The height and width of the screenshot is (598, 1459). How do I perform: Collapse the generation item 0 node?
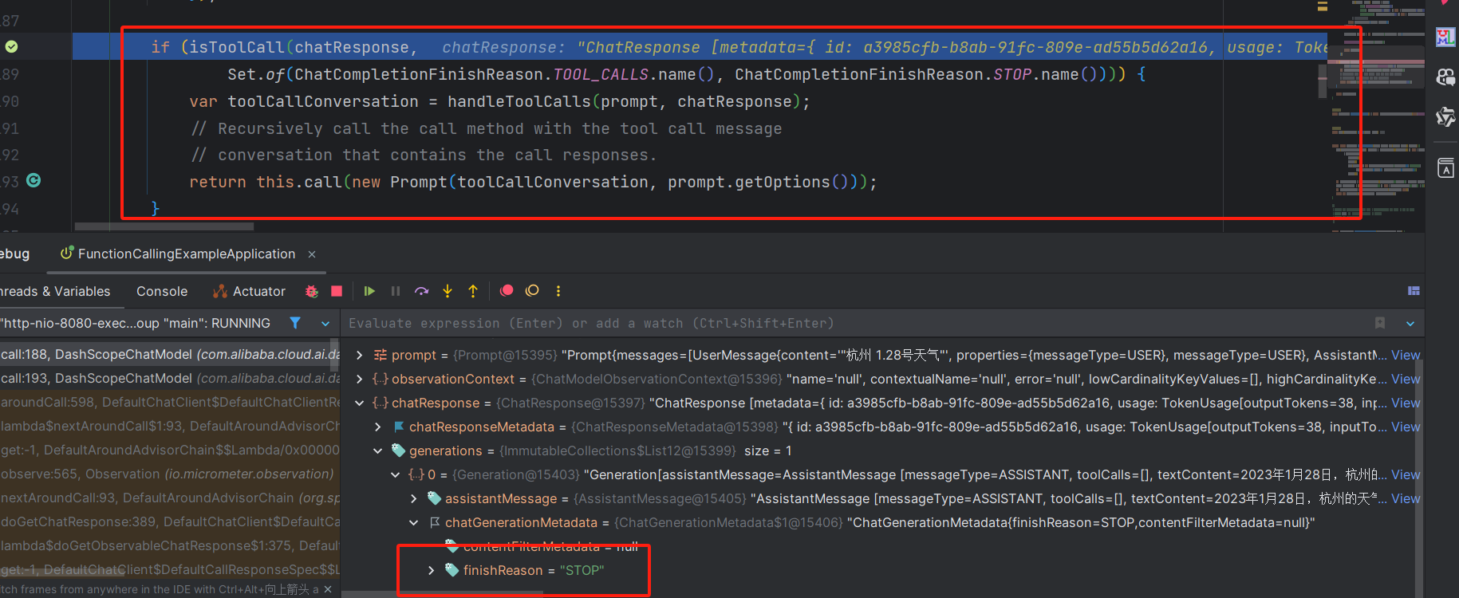(395, 474)
